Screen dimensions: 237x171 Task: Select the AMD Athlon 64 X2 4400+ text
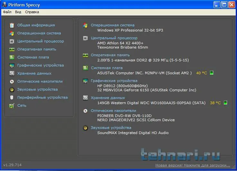[120, 43]
